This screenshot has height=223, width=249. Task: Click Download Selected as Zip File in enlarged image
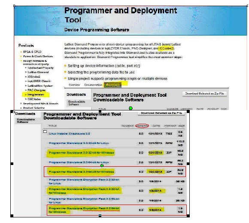coord(161,113)
